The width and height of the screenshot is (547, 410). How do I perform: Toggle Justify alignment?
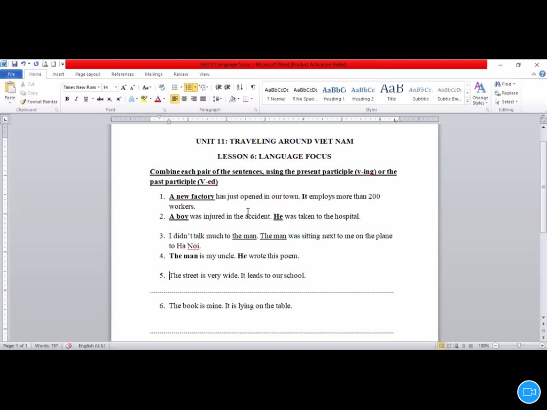pos(203,99)
